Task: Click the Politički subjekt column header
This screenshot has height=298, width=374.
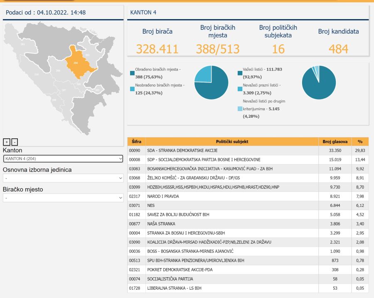Action: (232, 141)
